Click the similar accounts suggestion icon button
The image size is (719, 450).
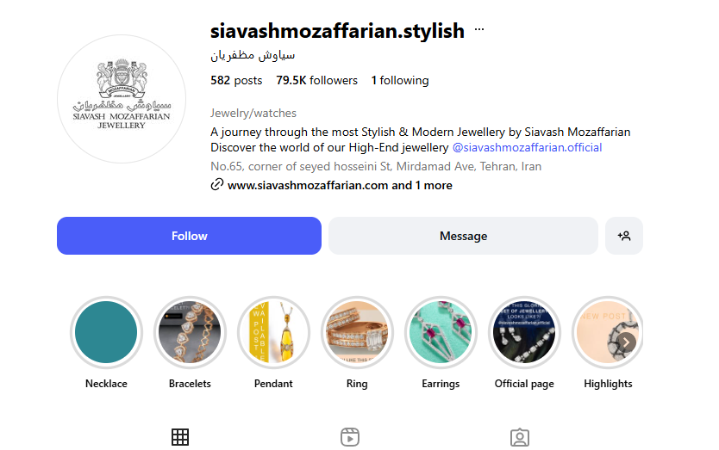click(x=624, y=236)
